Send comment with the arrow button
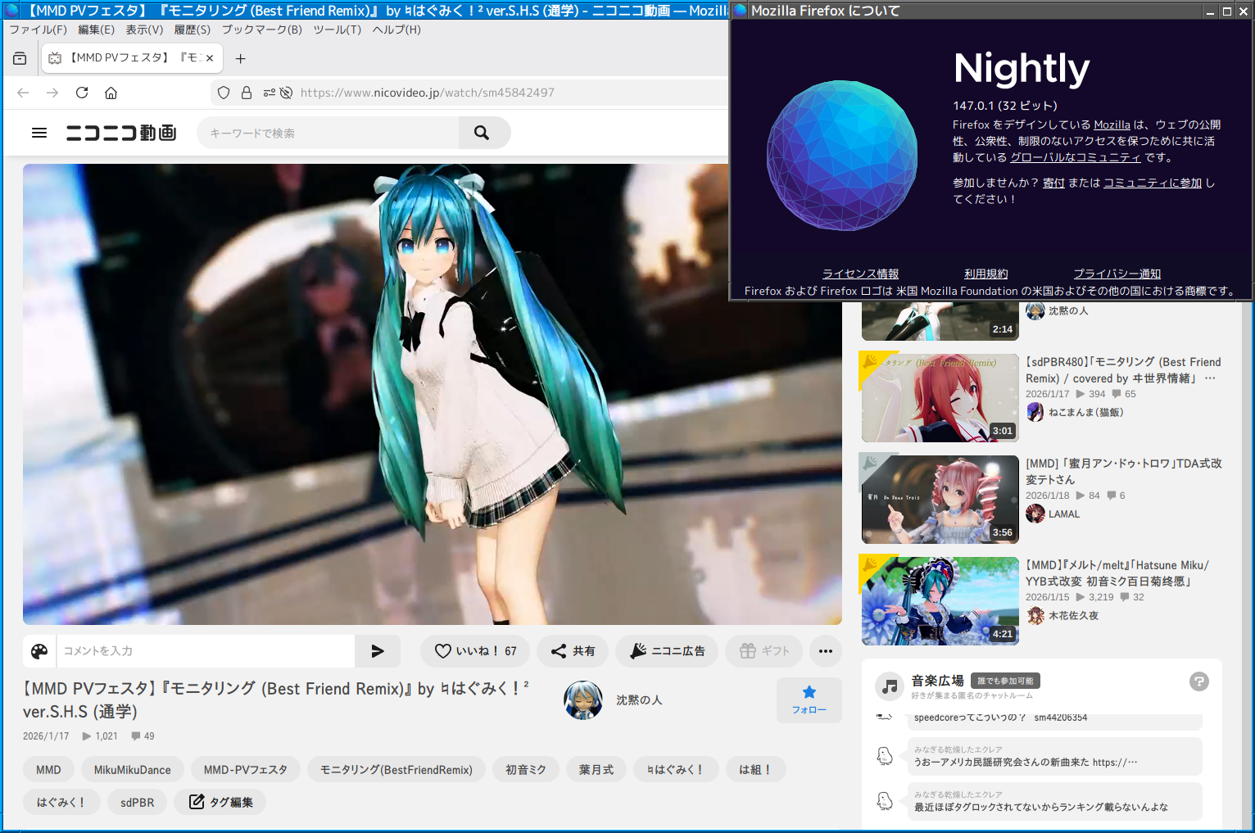Viewport: 1255px width, 833px height. pyautogui.click(x=378, y=651)
